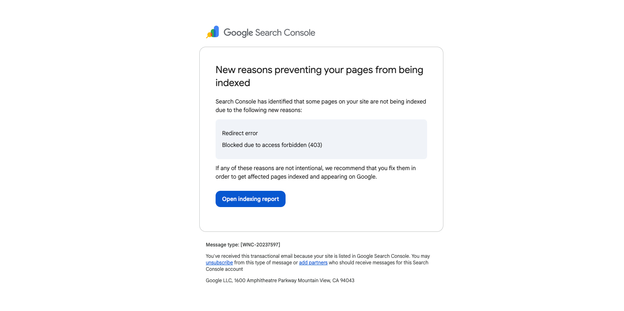Click the Google LLC address line
Screen dimensions: 624x311
(x=280, y=280)
